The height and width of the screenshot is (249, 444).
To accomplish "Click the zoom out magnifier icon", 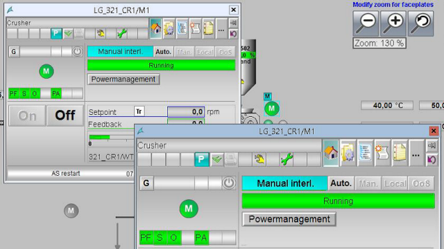I will point(366,24).
